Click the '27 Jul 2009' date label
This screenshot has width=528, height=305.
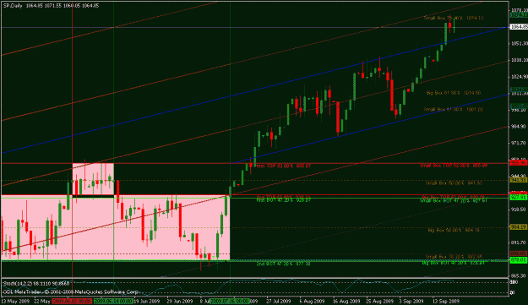(x=279, y=301)
